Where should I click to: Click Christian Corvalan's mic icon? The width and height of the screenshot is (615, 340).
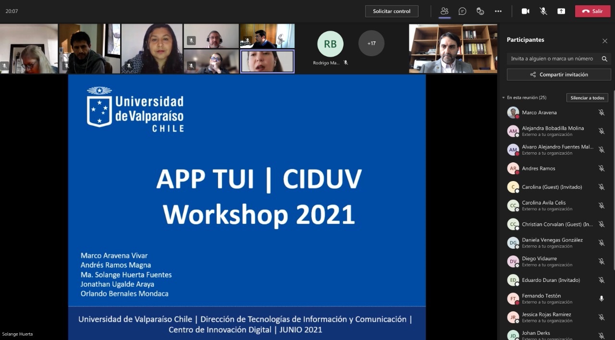[601, 224]
